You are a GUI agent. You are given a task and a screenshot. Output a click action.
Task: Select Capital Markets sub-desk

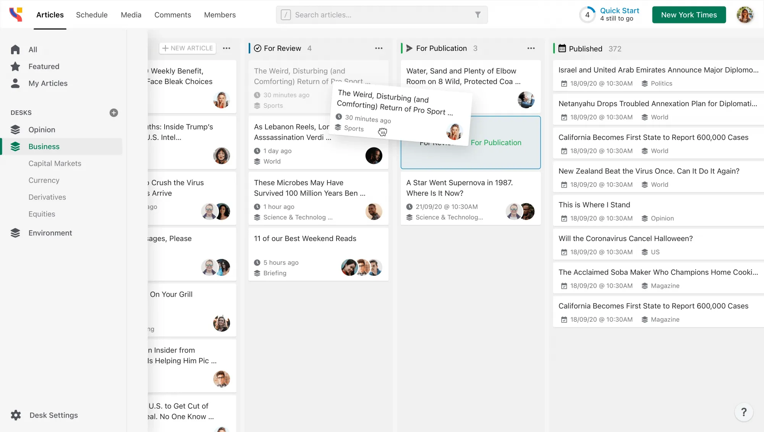coord(55,163)
